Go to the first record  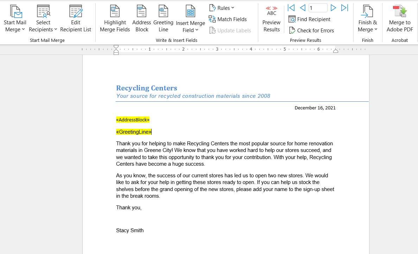(291, 8)
